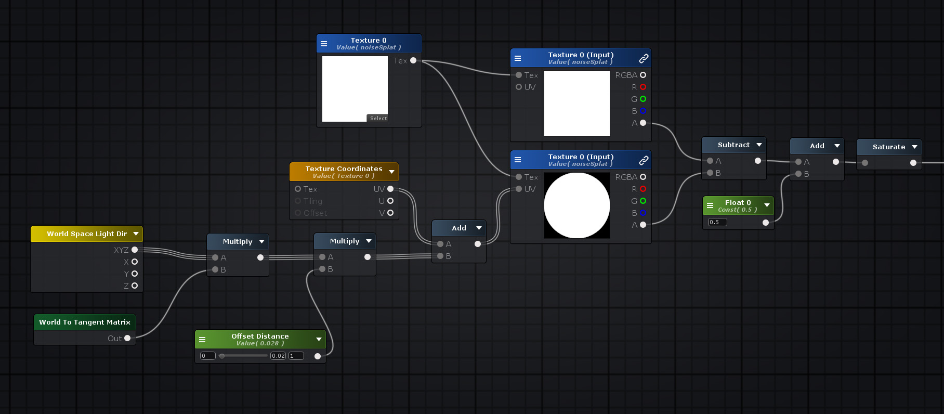Click hamburger icon on circle-preview Texture 0 (Input) node
The width and height of the screenshot is (944, 414).
[518, 160]
